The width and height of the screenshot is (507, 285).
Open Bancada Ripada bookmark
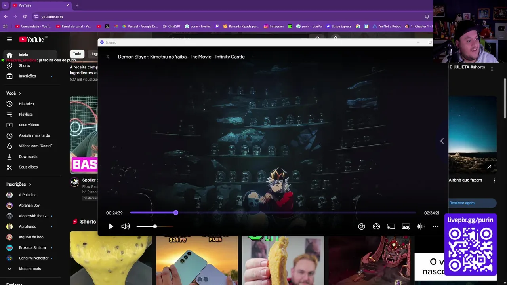click(x=241, y=27)
